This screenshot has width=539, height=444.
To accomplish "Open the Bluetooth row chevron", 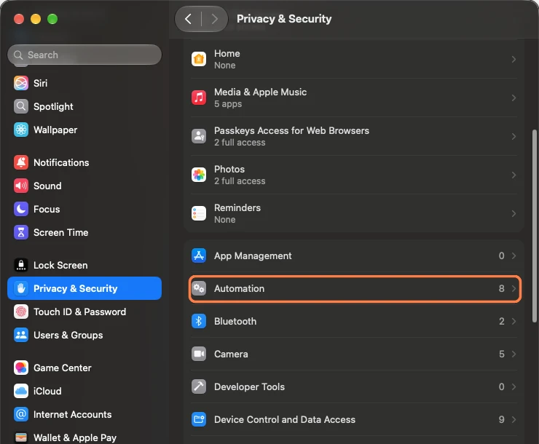I will pyautogui.click(x=514, y=322).
